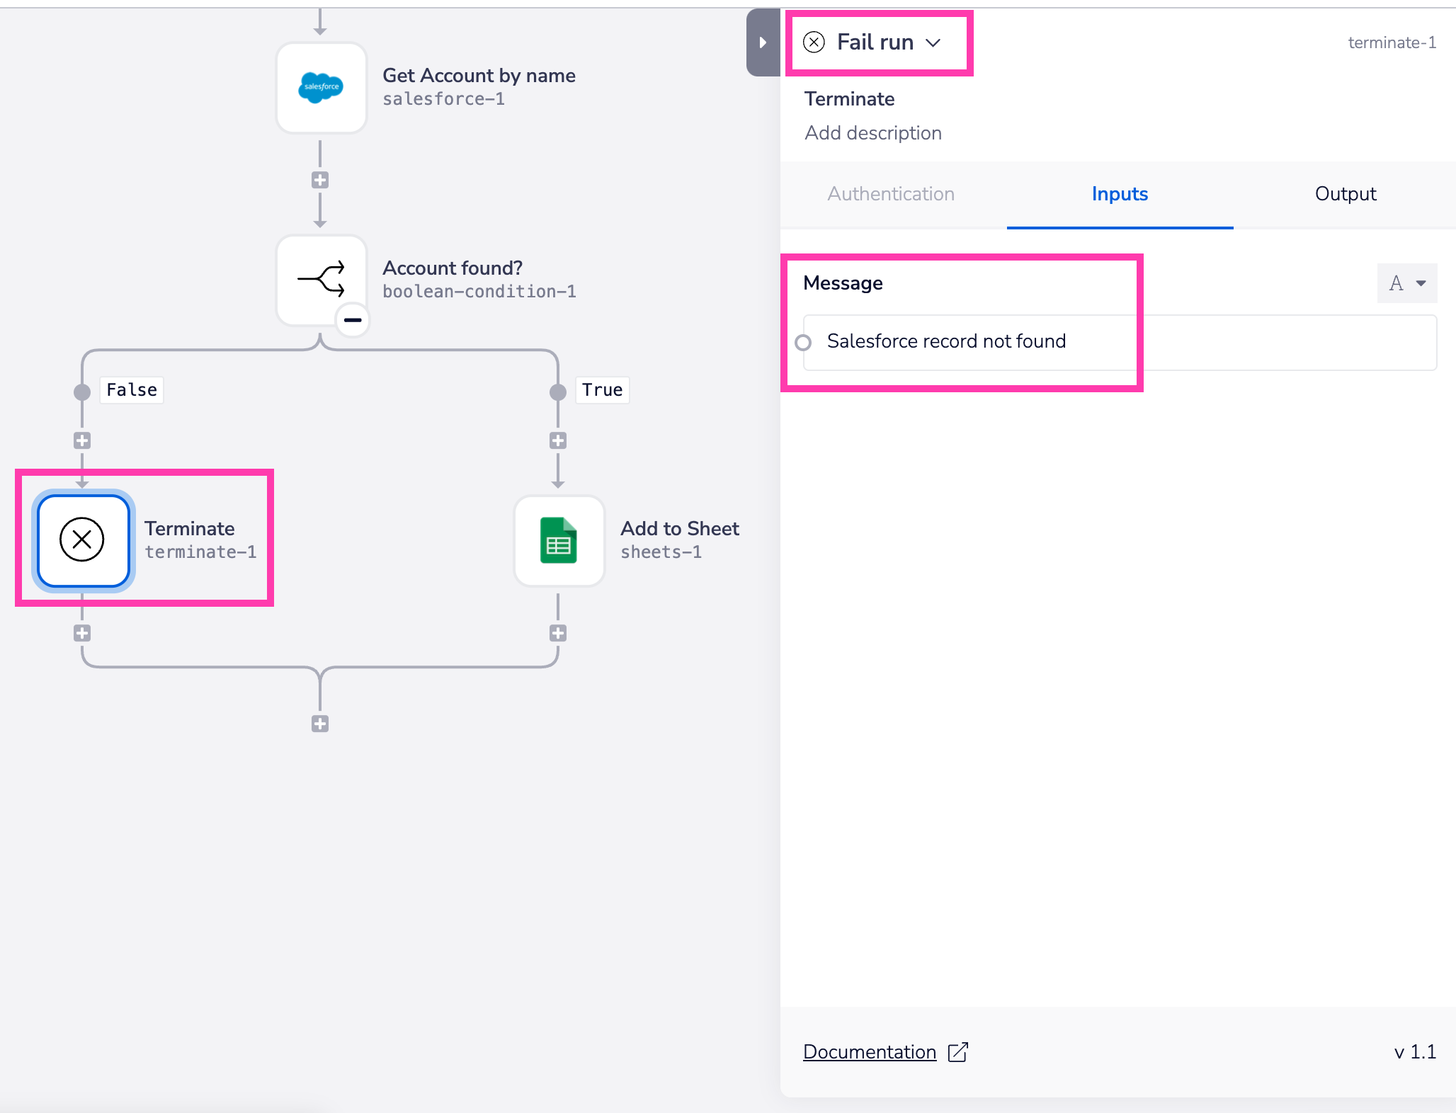Click the branch icon on Account found node

(321, 278)
